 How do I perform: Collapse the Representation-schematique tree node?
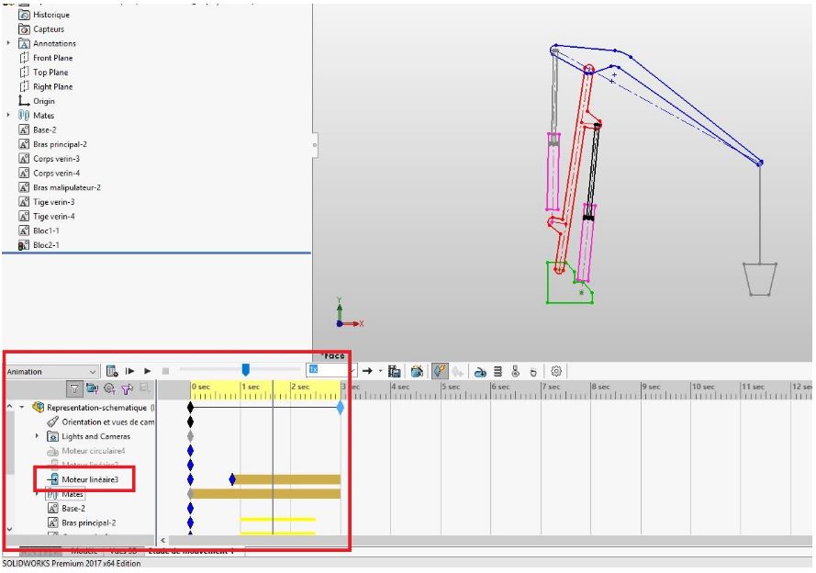[x=22, y=407]
